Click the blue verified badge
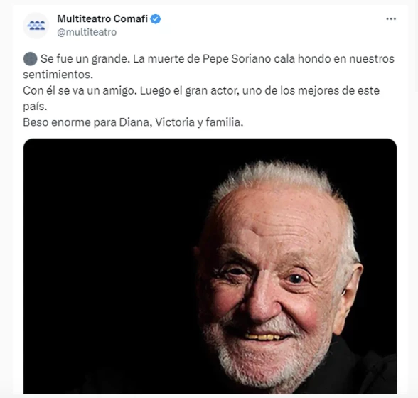Viewport: 418px width, 398px height. 156,19
